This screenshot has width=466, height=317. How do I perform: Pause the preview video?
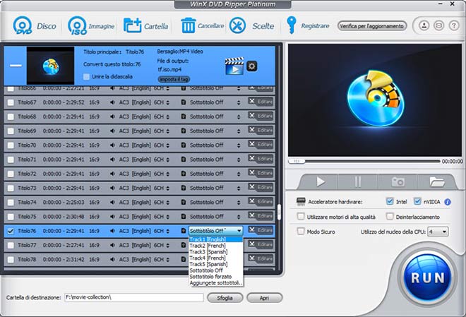tap(358, 181)
